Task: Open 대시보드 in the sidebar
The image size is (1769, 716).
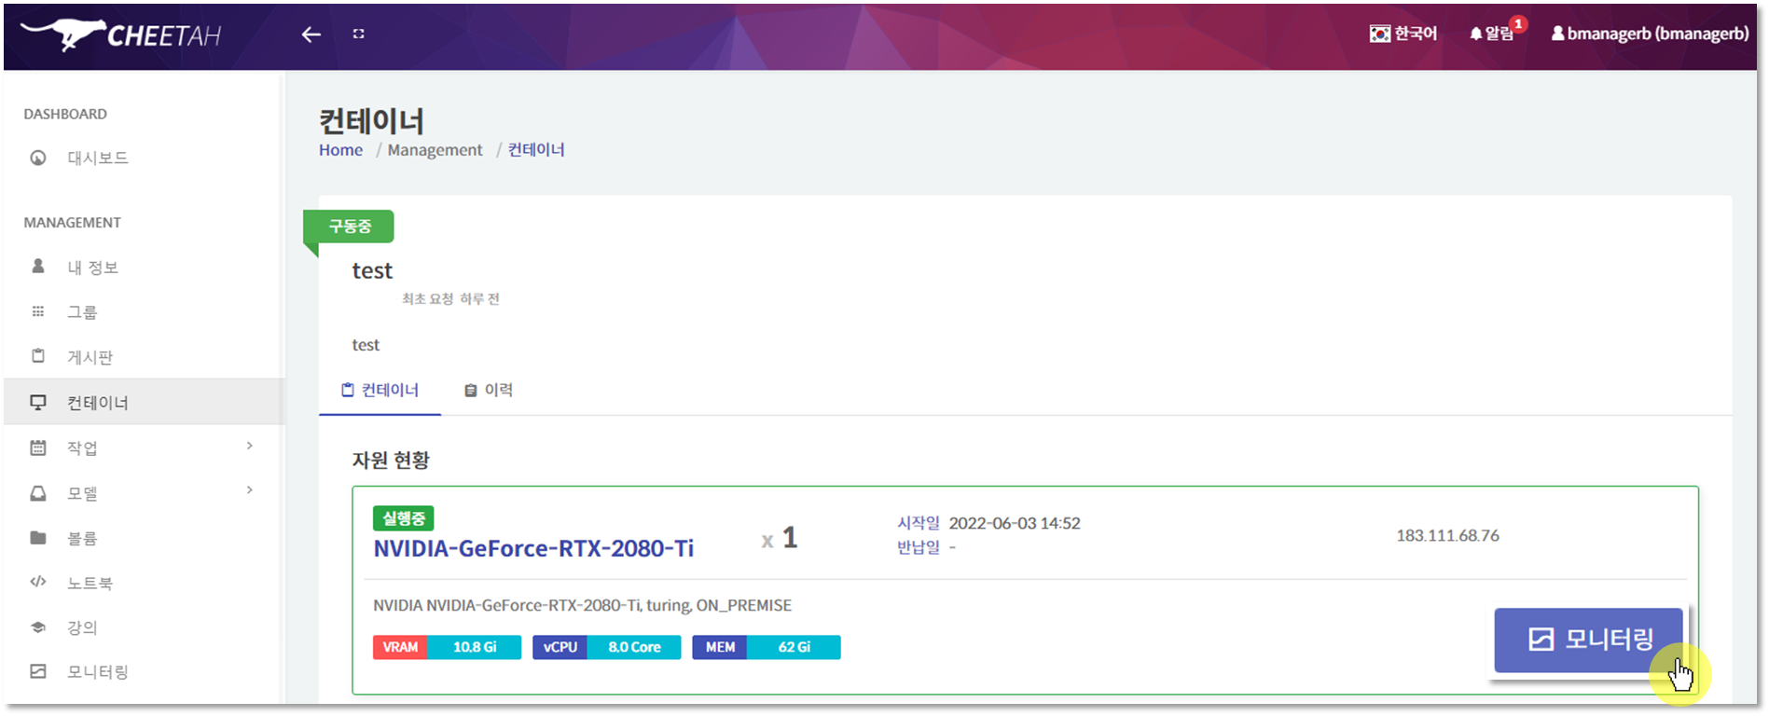Action: [x=97, y=158]
